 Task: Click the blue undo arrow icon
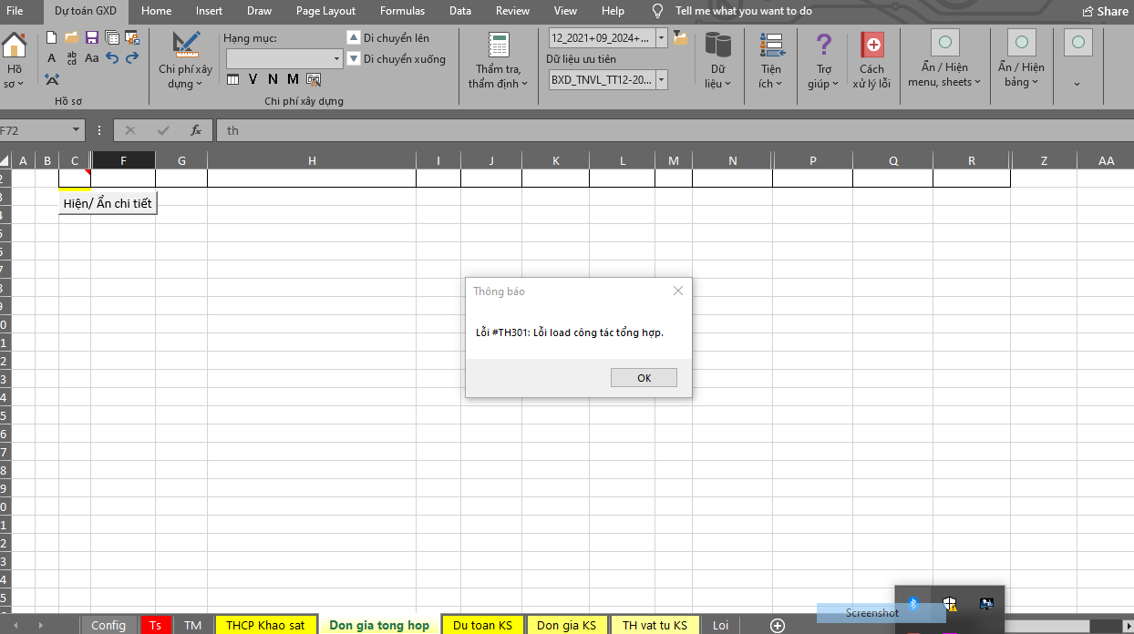(x=112, y=57)
